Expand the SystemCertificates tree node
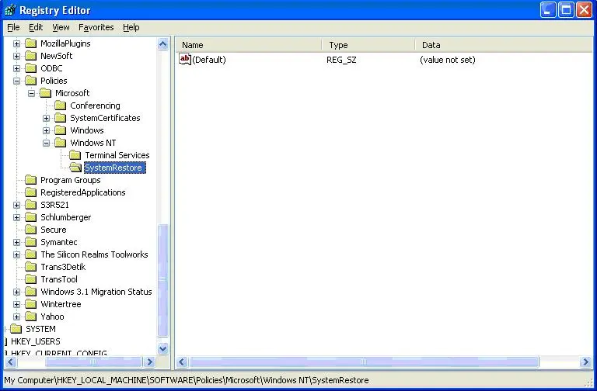The image size is (597, 391). click(x=47, y=118)
